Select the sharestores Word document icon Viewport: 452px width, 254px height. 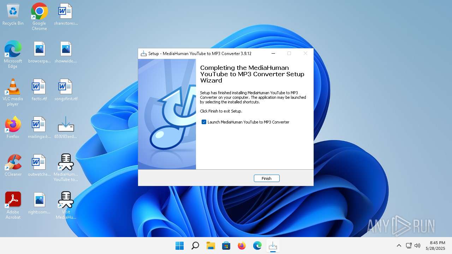66,15
